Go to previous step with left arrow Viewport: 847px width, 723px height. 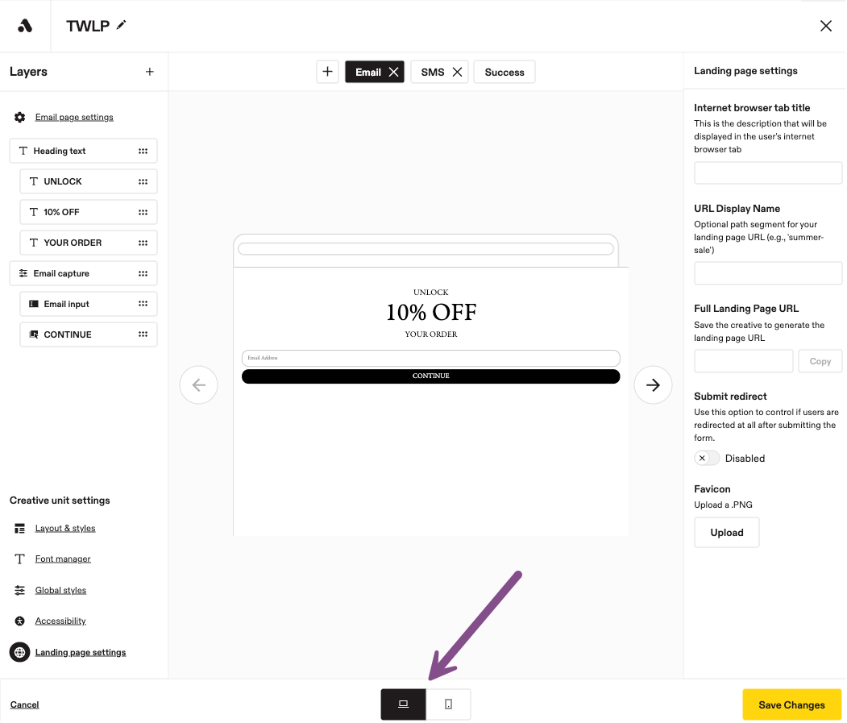point(199,384)
